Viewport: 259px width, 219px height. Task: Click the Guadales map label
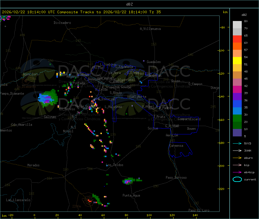(x=154, y=62)
